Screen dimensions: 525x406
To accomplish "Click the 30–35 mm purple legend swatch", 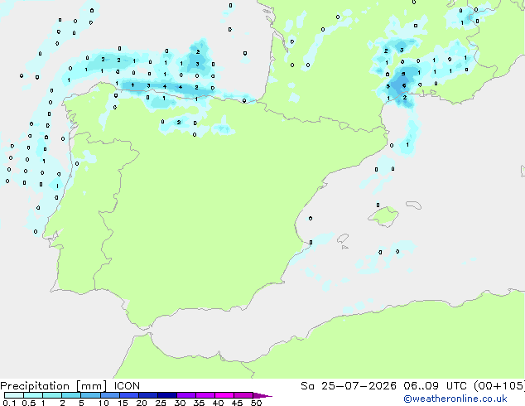I will click(x=186, y=395).
